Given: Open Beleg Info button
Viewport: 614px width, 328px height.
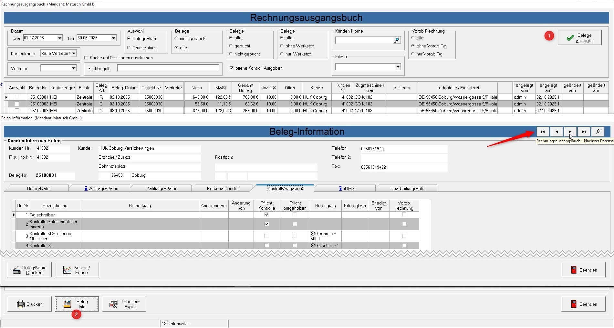Looking at the screenshot, I should pos(77,304).
